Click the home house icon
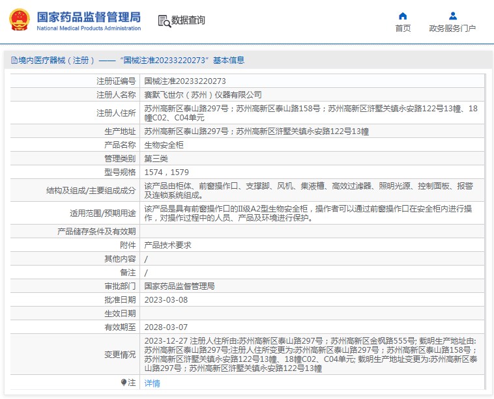 pos(403,16)
